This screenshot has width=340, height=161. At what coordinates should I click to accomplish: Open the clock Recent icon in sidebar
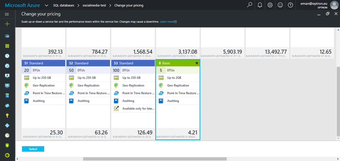7,56
